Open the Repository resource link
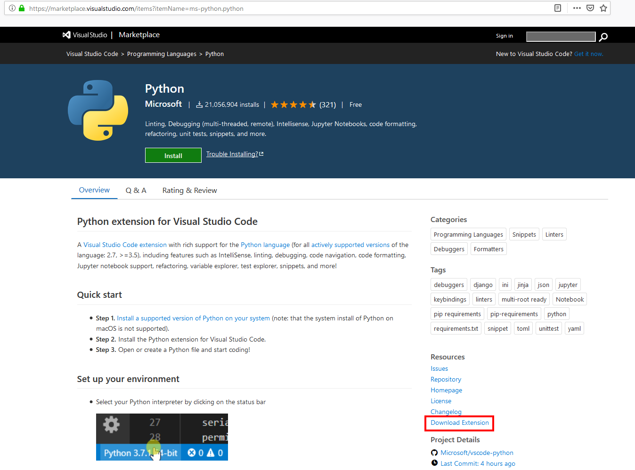Viewport: 635px width, 470px height. coord(446,379)
